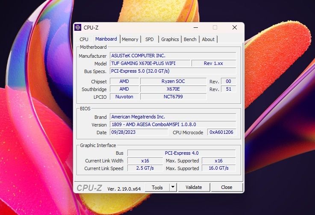Screen dimensions: 315x215
Task: Click the X670E southbridge field
Action: click(173, 89)
